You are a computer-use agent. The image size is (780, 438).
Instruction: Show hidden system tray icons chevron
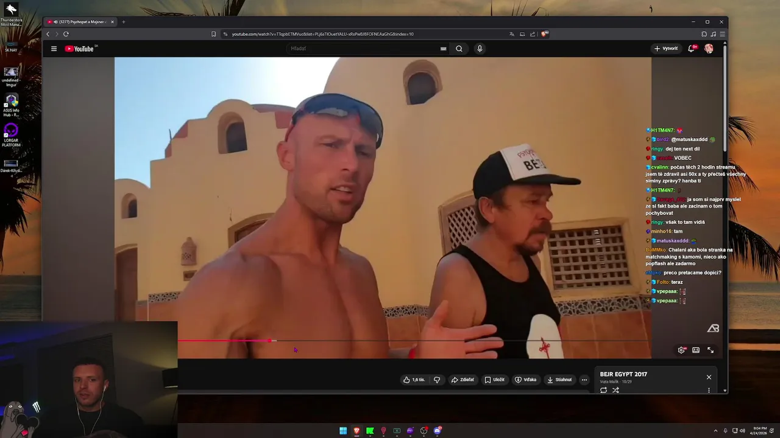click(716, 431)
